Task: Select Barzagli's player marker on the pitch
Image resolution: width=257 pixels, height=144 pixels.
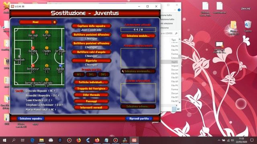Action: 33,32
